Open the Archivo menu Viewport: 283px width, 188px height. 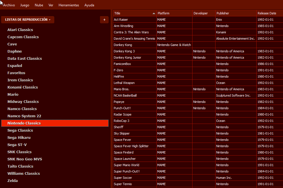(9, 5)
